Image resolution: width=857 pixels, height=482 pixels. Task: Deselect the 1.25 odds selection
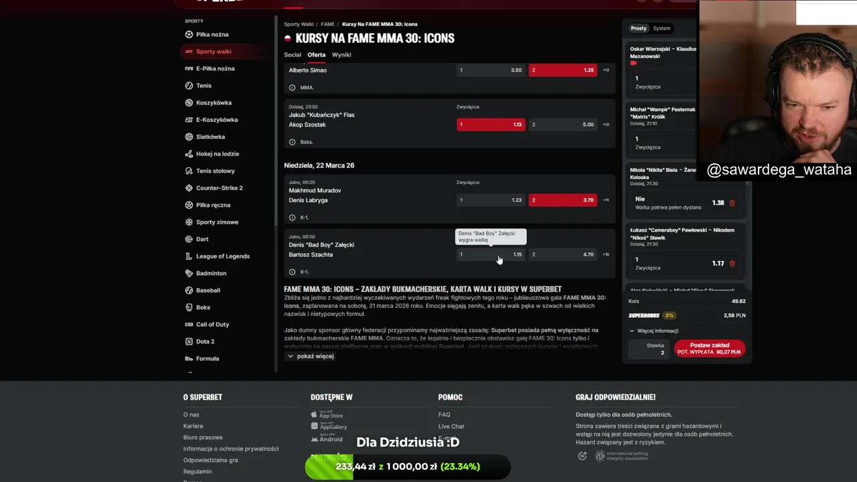tap(563, 70)
